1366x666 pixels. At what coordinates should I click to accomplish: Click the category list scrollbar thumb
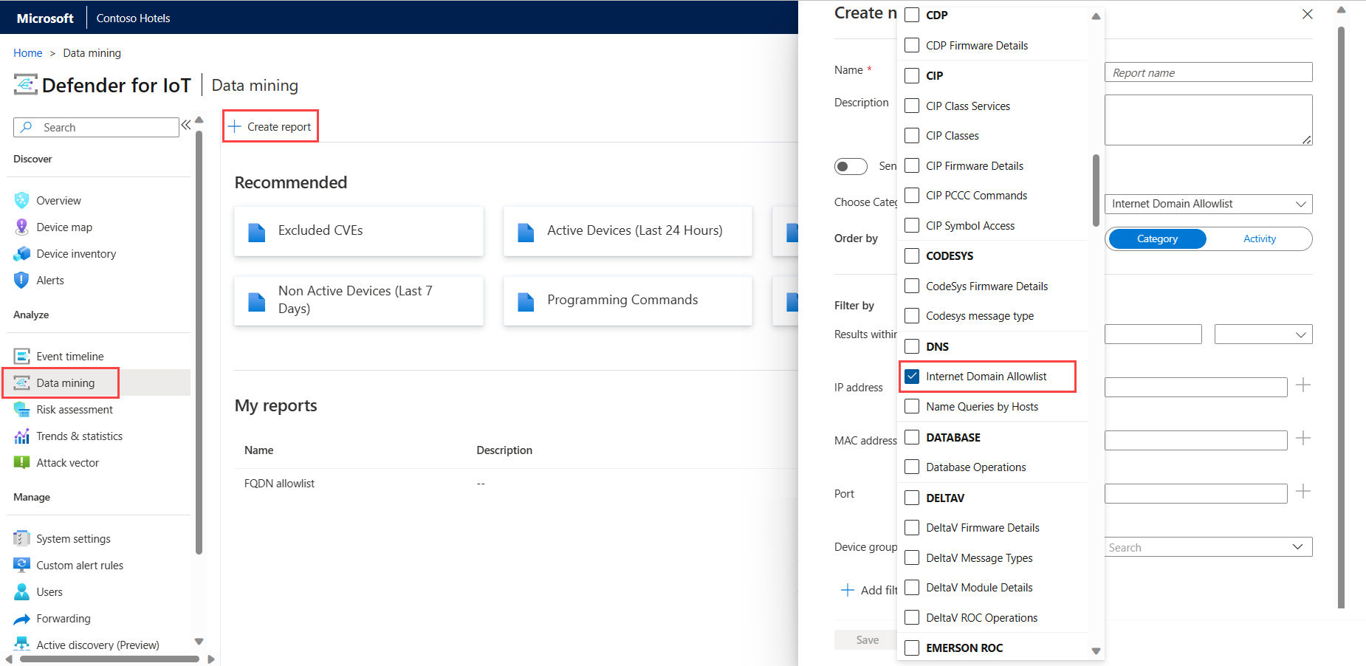coord(1096,190)
